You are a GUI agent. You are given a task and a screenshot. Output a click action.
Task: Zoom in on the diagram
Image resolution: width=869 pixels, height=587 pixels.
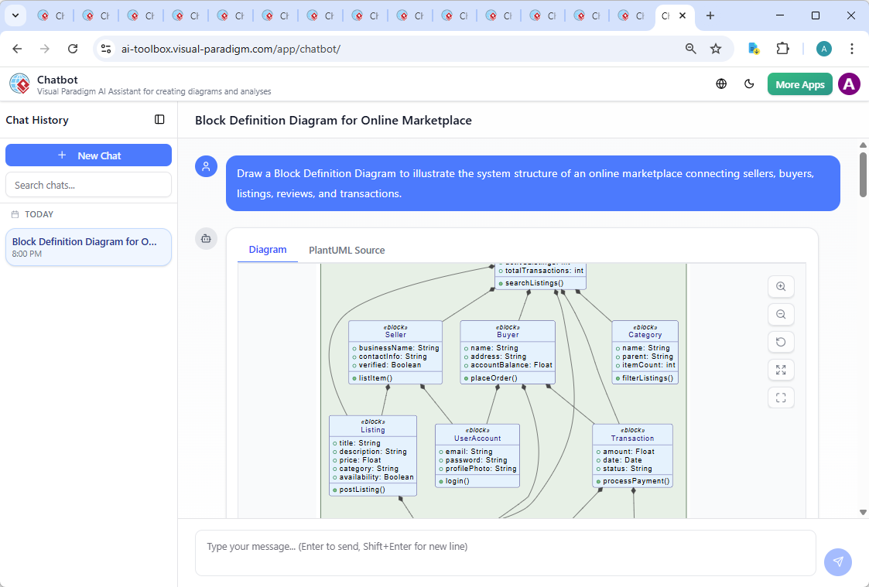pyautogui.click(x=781, y=287)
